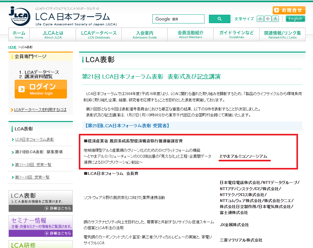Click the セミナー情報 banner

(41, 226)
